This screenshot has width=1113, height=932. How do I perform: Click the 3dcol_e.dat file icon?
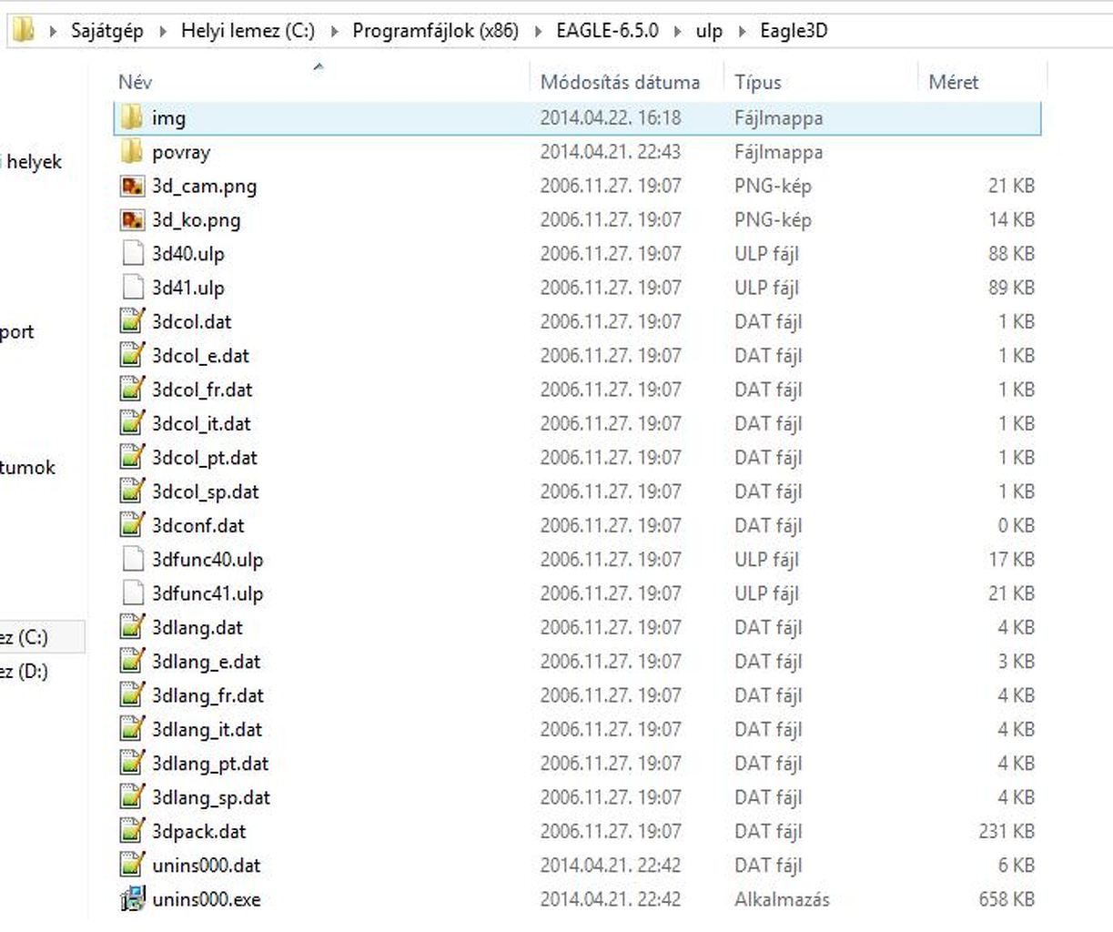(x=133, y=355)
